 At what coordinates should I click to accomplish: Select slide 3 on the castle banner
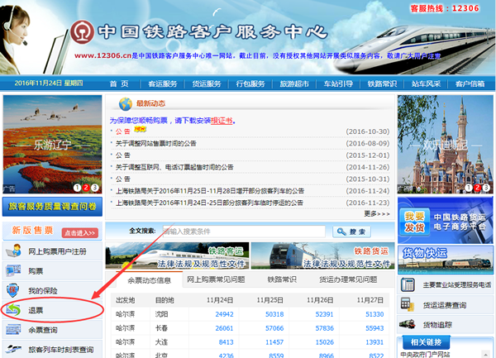(485, 188)
